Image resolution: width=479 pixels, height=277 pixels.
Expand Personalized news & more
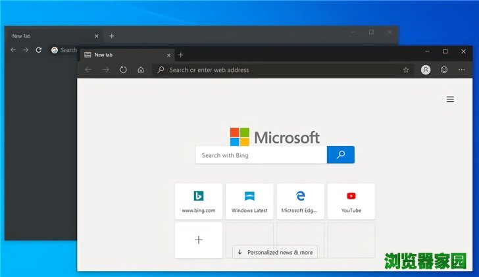click(x=275, y=252)
